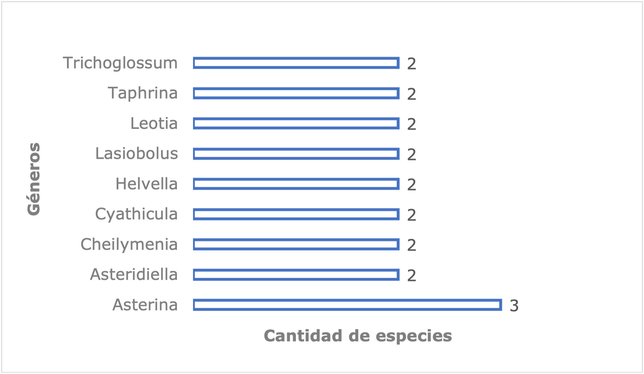Viewport: 644px width, 374px height.
Task: Click the Trichoglossum category label
Action: [120, 63]
